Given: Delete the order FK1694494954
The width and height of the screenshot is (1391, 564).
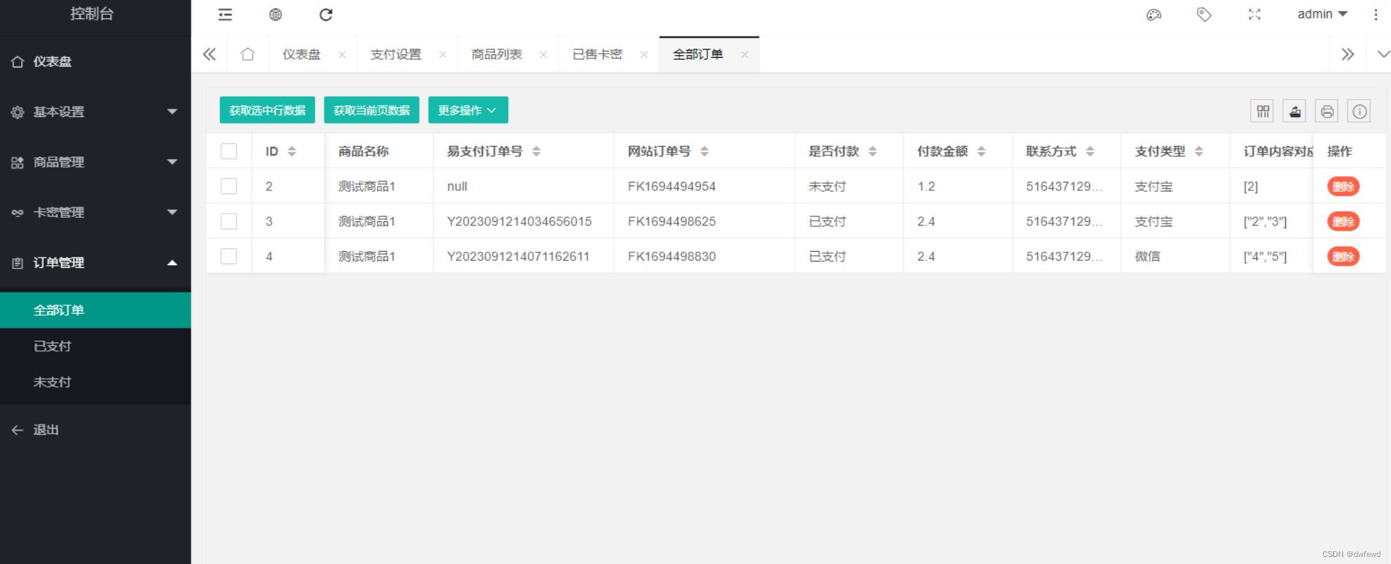Looking at the screenshot, I should point(1344,186).
